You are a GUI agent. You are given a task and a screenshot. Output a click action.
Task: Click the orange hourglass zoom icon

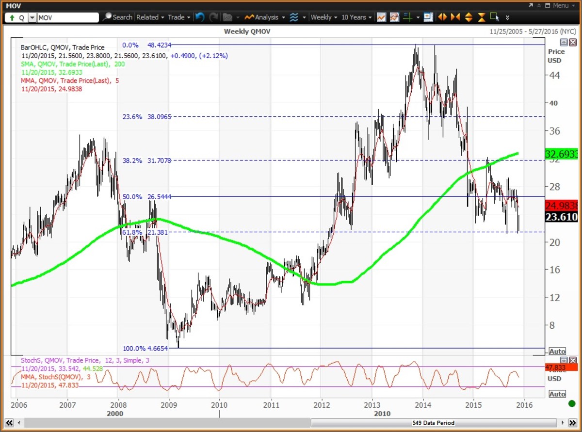[482, 17]
